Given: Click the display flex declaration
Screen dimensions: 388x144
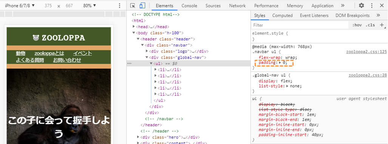Looking at the screenshot, I should [x=276, y=81].
